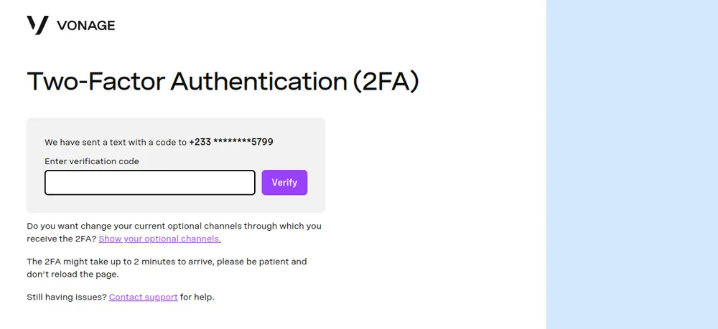Viewport: 718px width, 329px height.
Task: Click the Vonage V logo icon
Action: 37,25
